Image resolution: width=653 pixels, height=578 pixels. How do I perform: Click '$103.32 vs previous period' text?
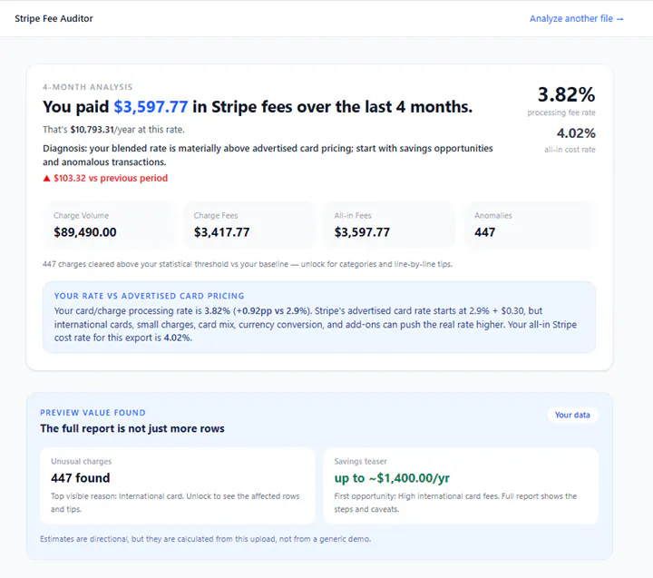111,179
